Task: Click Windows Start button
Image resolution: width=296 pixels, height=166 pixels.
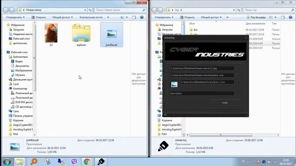Action: (x=7, y=162)
